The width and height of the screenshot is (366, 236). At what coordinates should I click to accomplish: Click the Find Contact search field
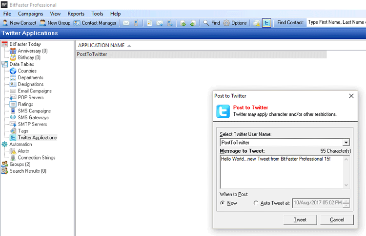pos(336,22)
